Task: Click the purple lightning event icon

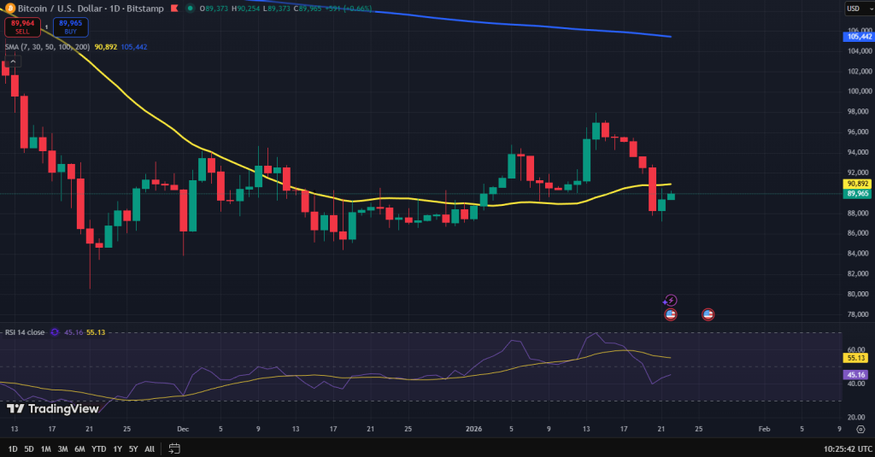Action: coord(670,301)
